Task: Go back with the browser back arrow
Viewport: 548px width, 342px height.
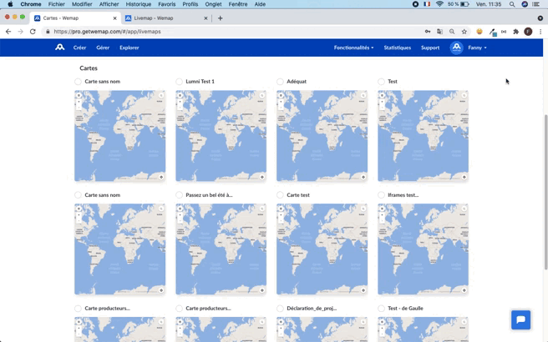Action: click(x=8, y=32)
